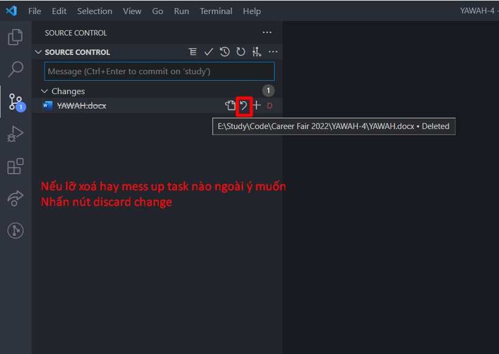499x354 pixels.
Task: Open Views and More Actions ellipsis in panel title
Action: tap(267, 32)
